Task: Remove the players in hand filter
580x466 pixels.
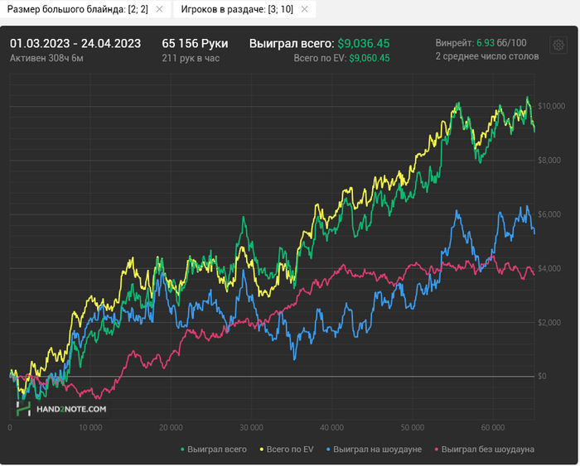Action: pos(304,9)
